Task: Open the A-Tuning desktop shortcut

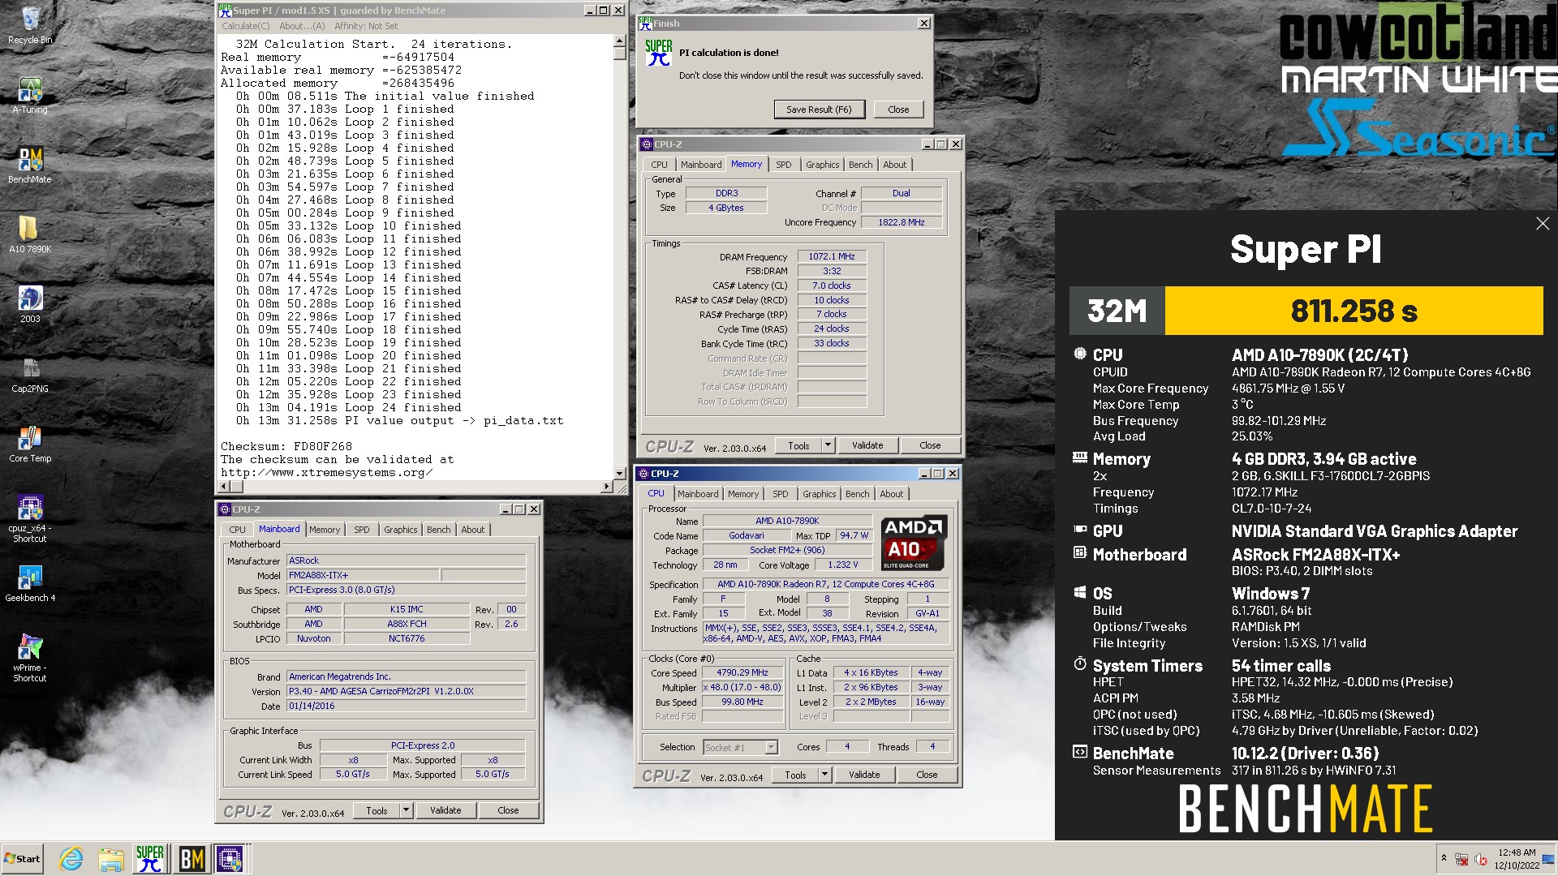Action: coord(30,95)
